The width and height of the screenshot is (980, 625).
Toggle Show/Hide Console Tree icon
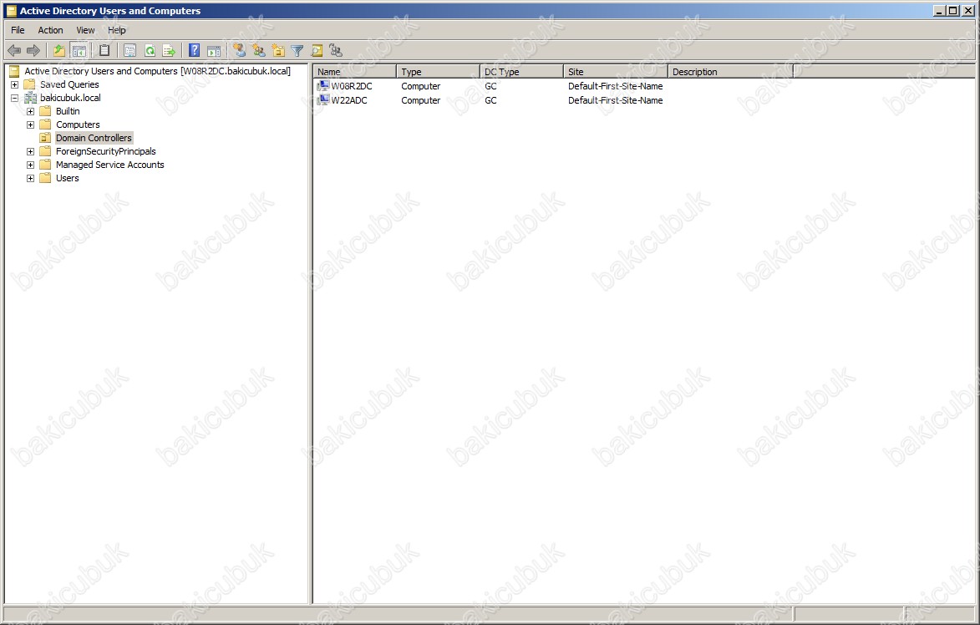(x=79, y=51)
